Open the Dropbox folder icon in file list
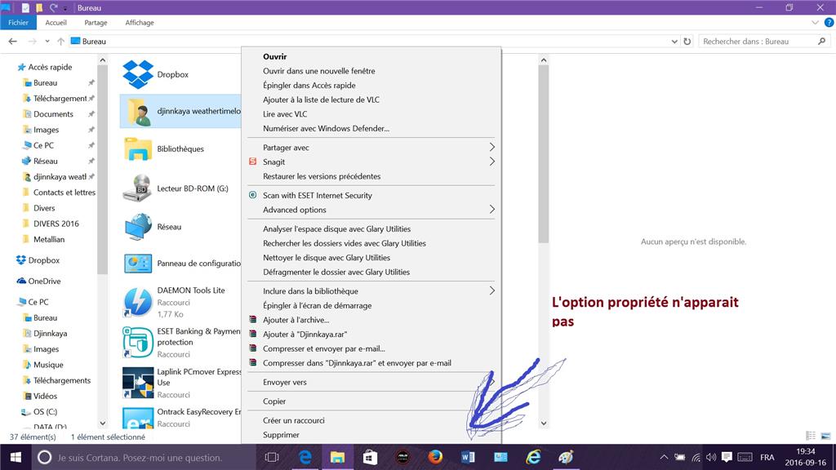This screenshot has width=836, height=470. [x=137, y=74]
